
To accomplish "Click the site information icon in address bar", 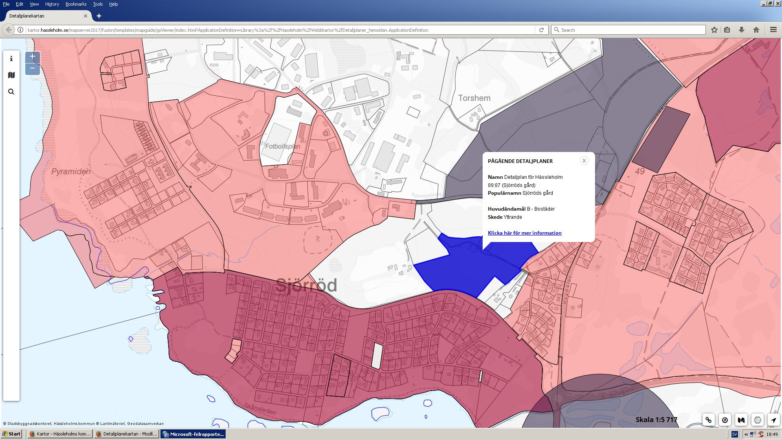I will [x=20, y=30].
